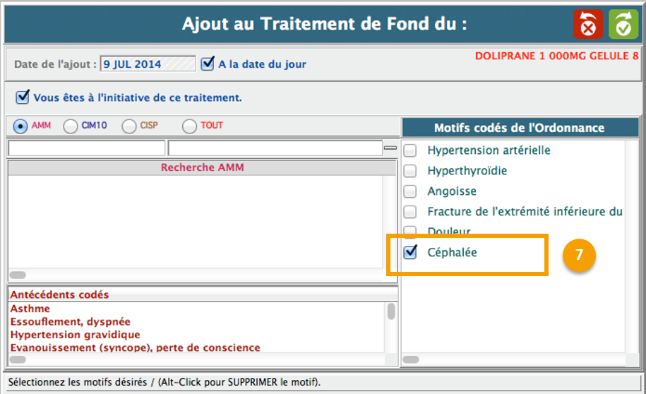
Task: Click the date de l'ajout field
Action: point(148,64)
